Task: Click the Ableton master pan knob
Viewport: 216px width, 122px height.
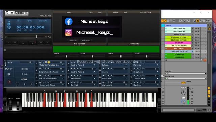Action: [x=183, y=92]
